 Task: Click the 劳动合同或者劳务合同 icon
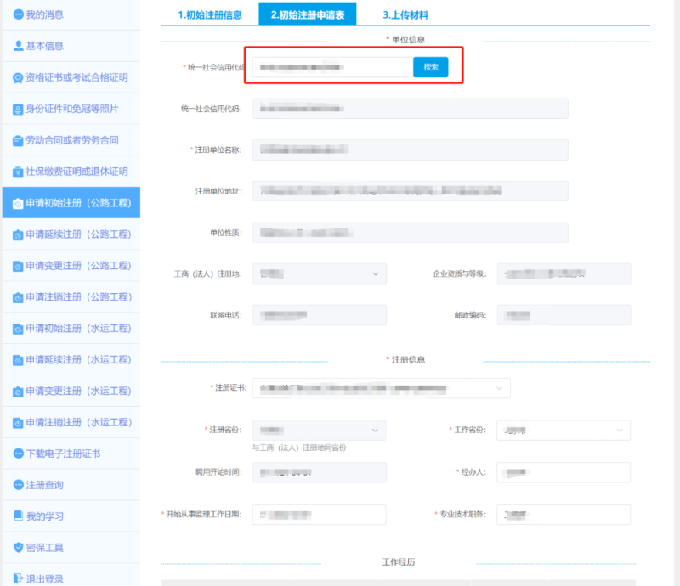point(18,140)
